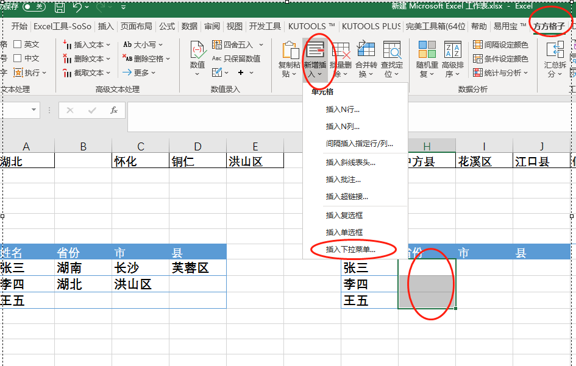
Task: Click the 执行 execute icon
Action: click(x=18, y=72)
